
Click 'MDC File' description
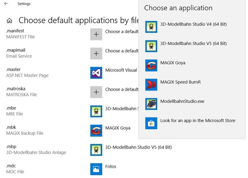15,172
